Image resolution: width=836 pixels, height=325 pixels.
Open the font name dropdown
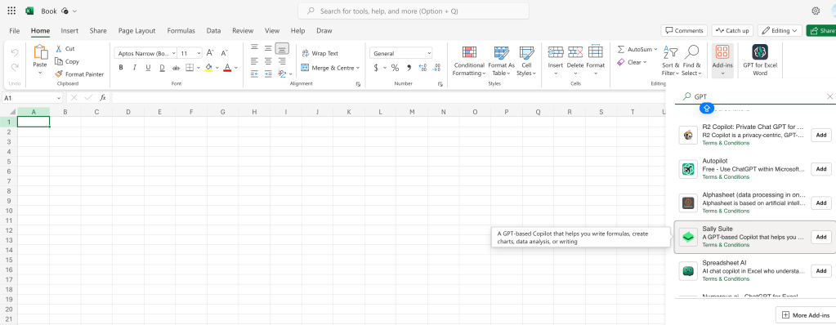[174, 53]
